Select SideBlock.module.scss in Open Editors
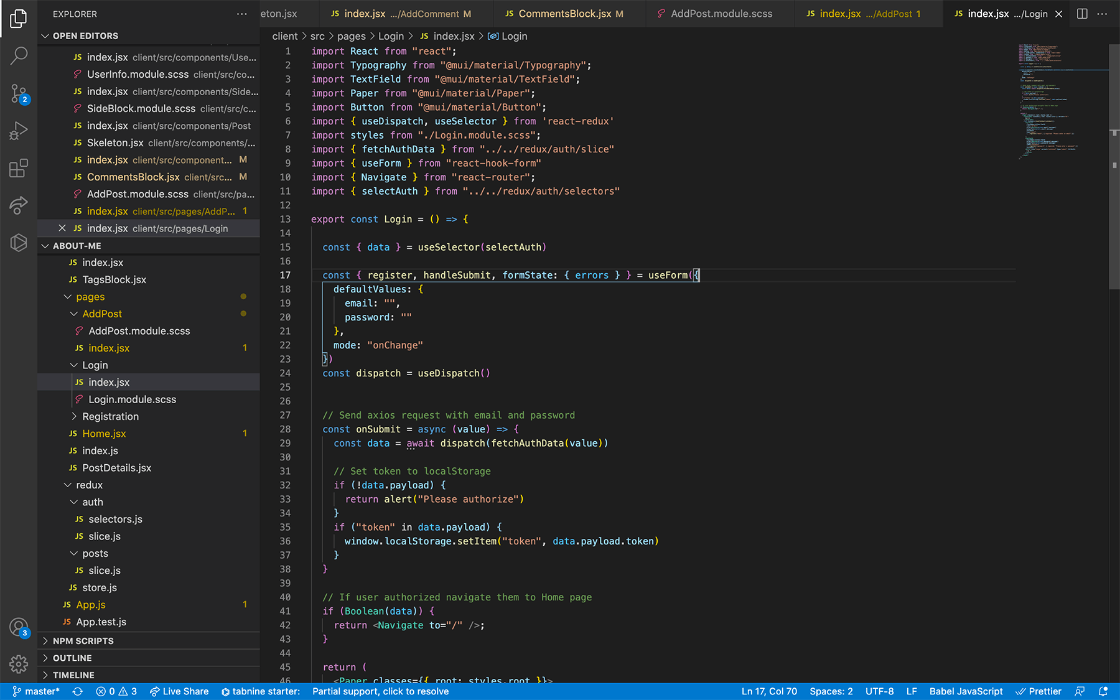1120x700 pixels. coord(149,108)
